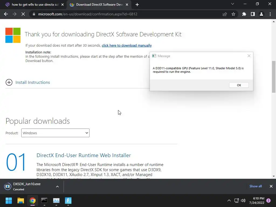276x207 pixels.
Task: Click the Chrome taskbar icon
Action: pos(33,201)
